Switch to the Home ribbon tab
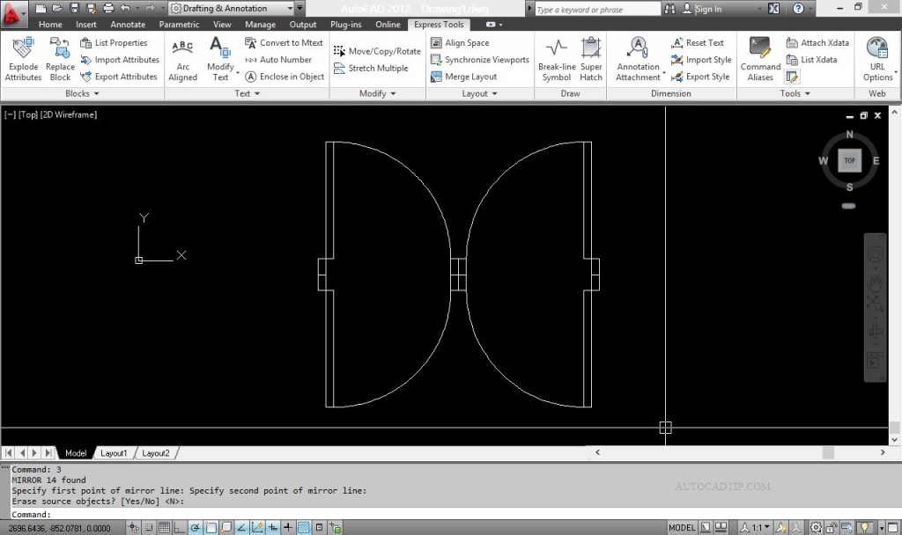The height and width of the screenshot is (535, 902). click(50, 25)
